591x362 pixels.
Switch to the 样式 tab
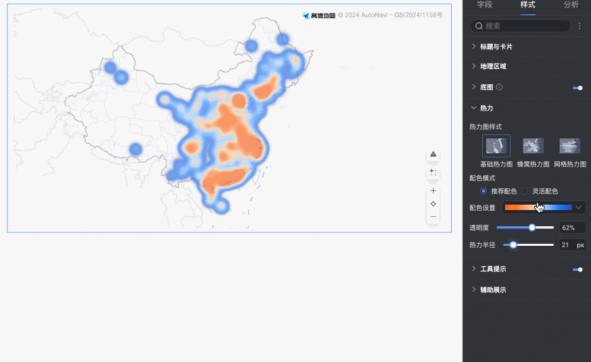pyautogui.click(x=527, y=5)
